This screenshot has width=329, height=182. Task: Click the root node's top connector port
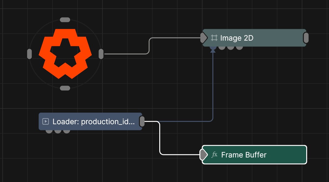click(x=65, y=20)
